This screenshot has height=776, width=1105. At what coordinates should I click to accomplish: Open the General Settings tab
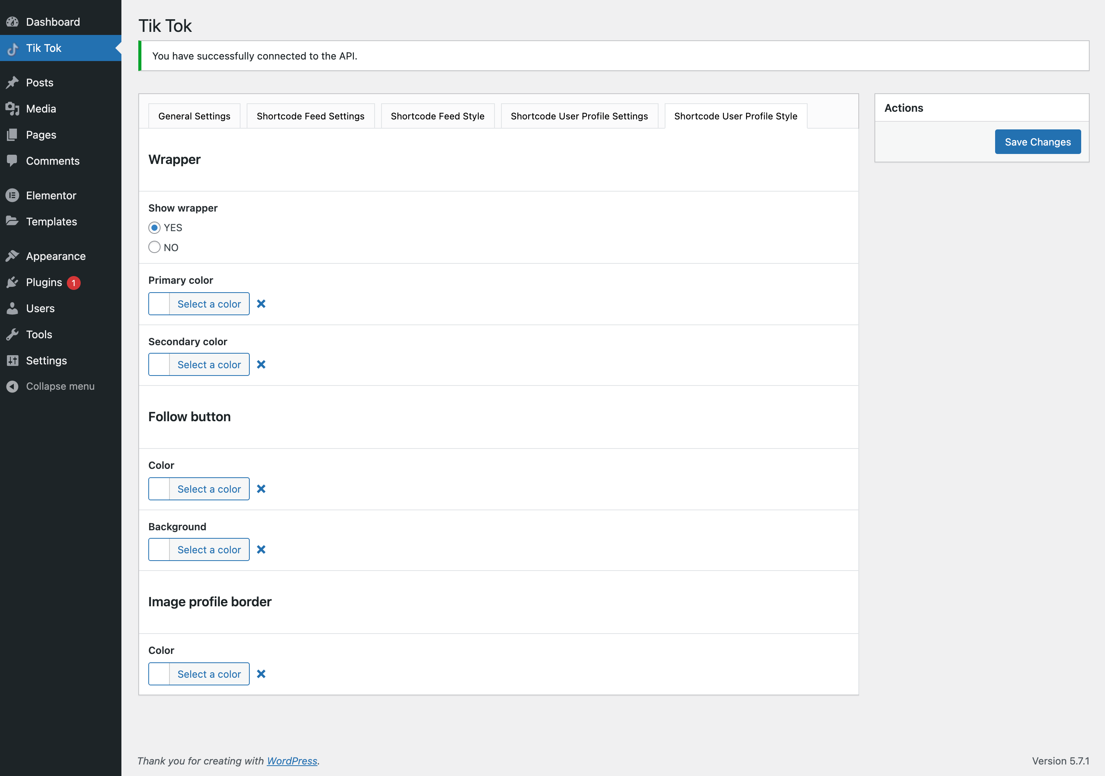(194, 116)
